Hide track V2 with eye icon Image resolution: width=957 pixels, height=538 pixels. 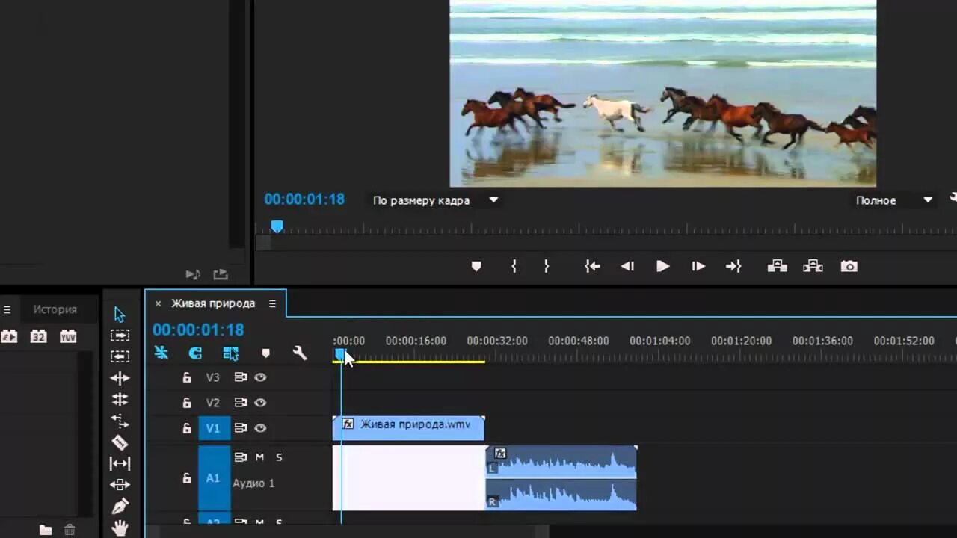pos(260,403)
